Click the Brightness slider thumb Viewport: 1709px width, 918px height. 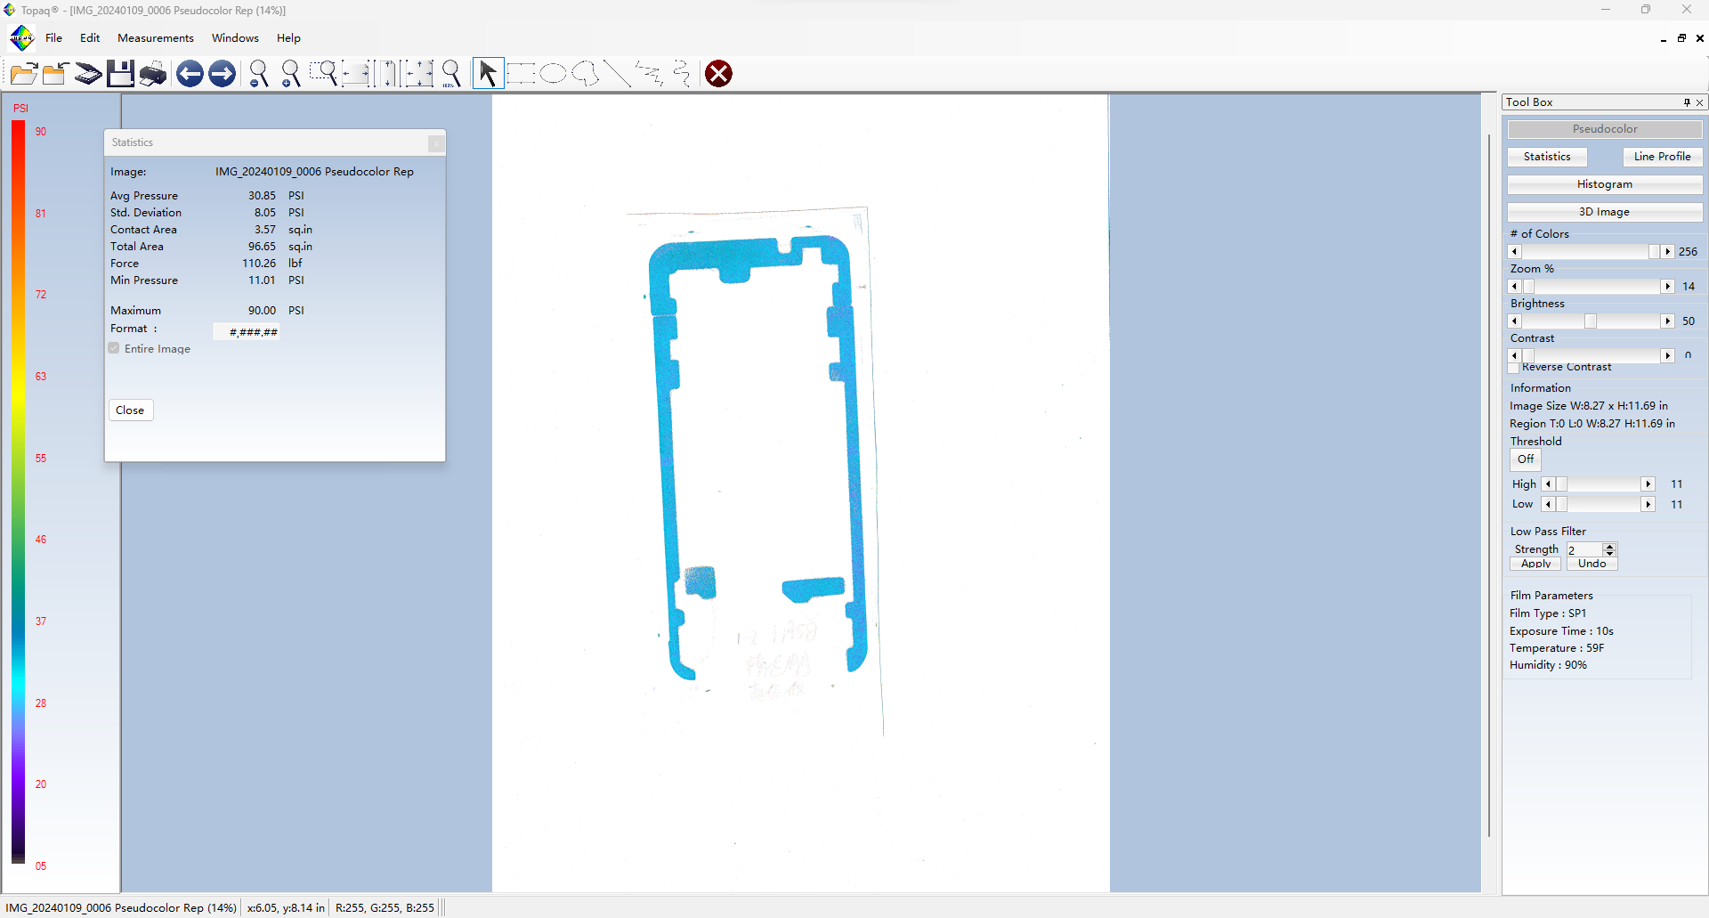tap(1591, 321)
